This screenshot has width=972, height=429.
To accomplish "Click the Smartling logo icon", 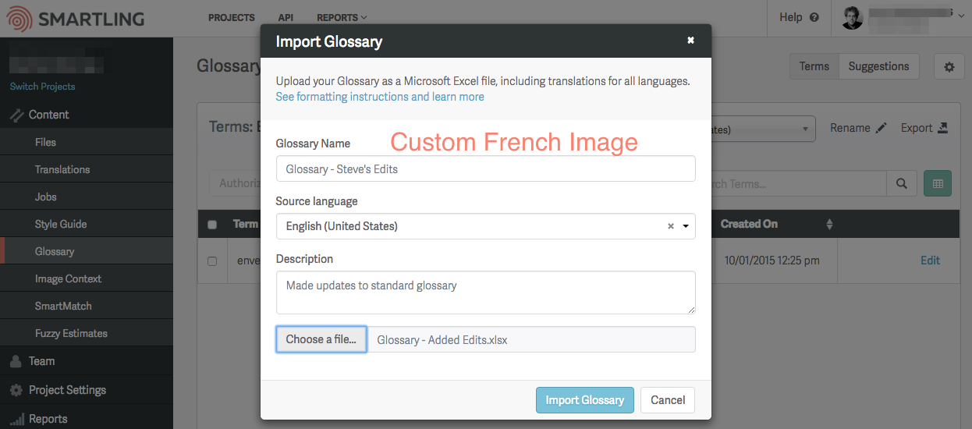I will [18, 18].
